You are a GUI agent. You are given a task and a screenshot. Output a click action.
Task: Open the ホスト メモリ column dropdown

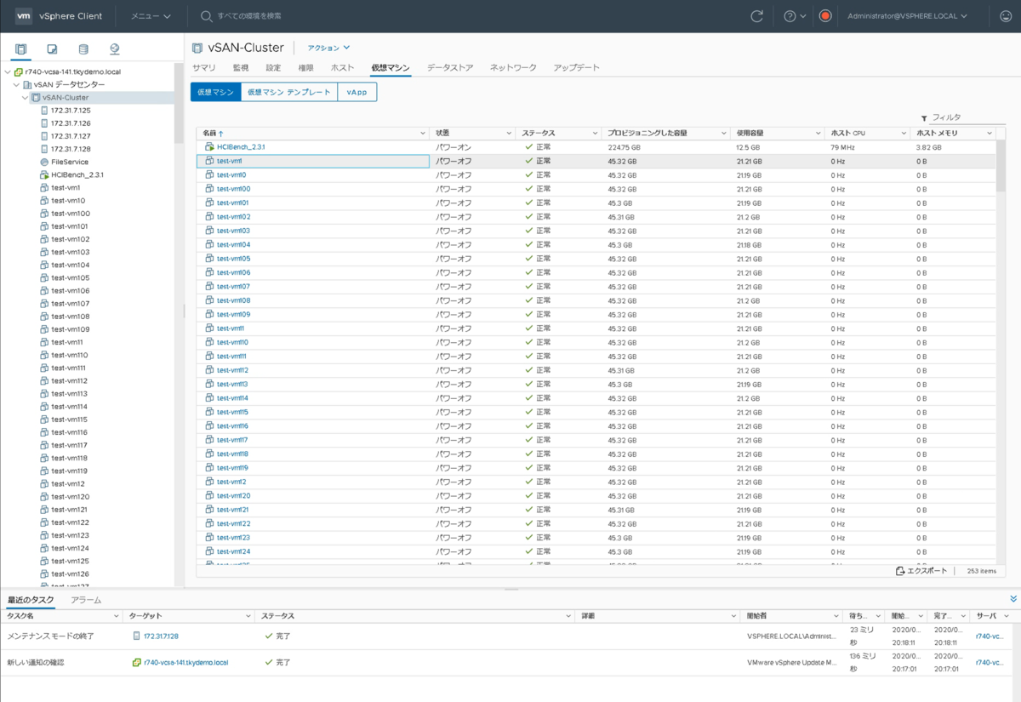990,134
